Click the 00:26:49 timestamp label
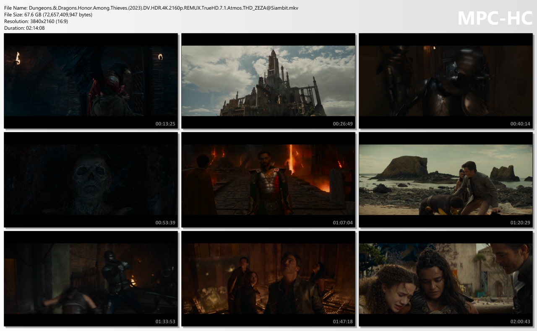The height and width of the screenshot is (331, 537). tap(343, 124)
